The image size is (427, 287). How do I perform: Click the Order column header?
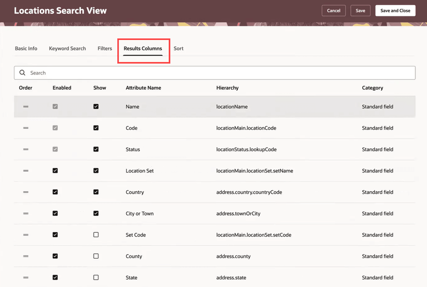[26, 88]
